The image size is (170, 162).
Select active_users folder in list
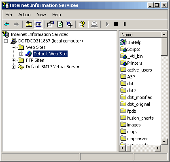point(140,70)
